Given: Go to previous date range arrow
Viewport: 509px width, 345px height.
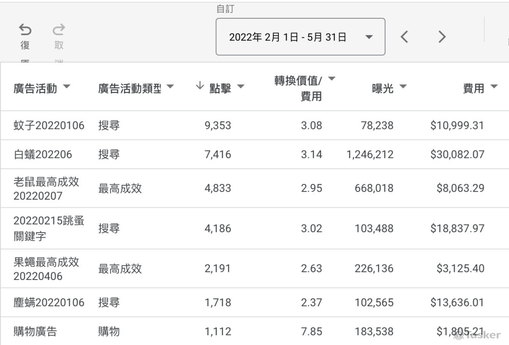Looking at the screenshot, I should [x=404, y=37].
